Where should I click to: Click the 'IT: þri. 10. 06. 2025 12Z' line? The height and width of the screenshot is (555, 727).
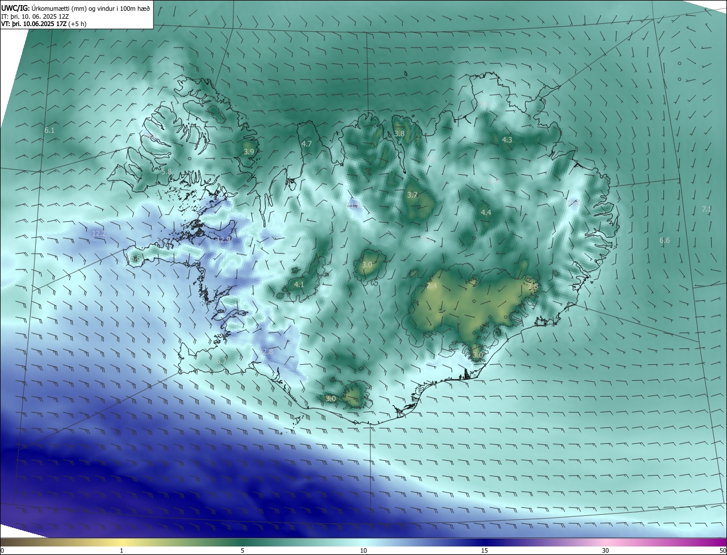(x=35, y=16)
